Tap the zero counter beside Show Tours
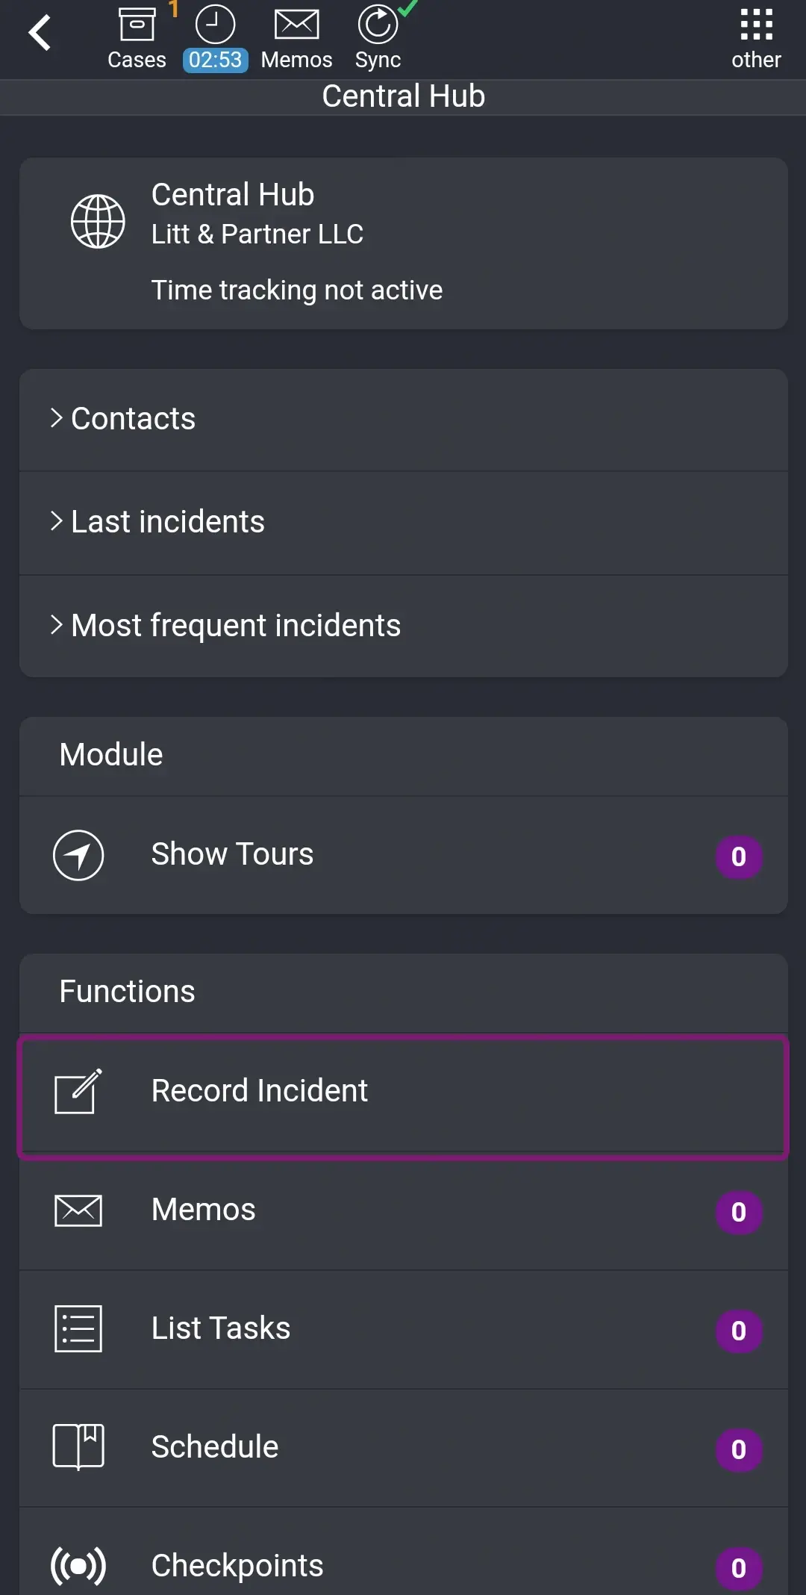The width and height of the screenshot is (806, 1595). point(738,856)
